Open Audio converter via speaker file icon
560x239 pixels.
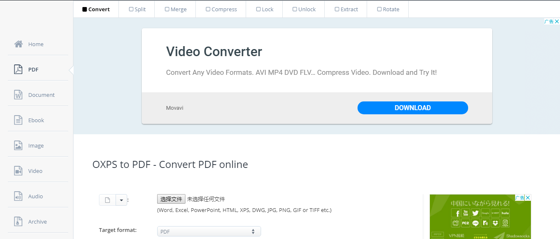click(x=18, y=196)
